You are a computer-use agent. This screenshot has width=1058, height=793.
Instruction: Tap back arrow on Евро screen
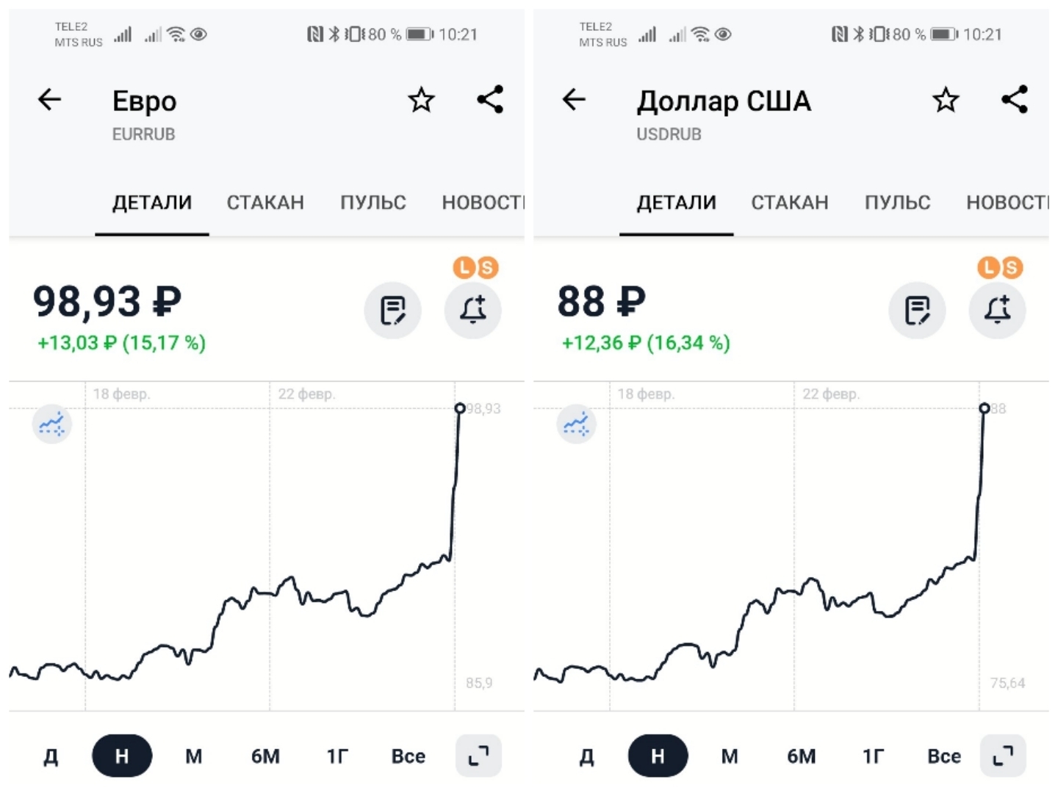(50, 99)
